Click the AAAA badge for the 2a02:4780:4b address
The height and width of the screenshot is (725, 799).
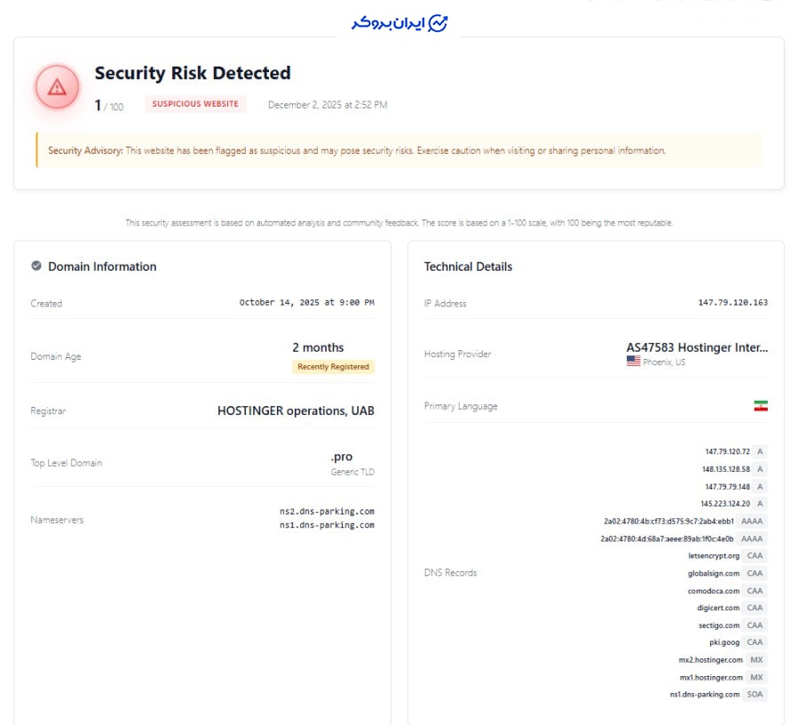pos(751,521)
